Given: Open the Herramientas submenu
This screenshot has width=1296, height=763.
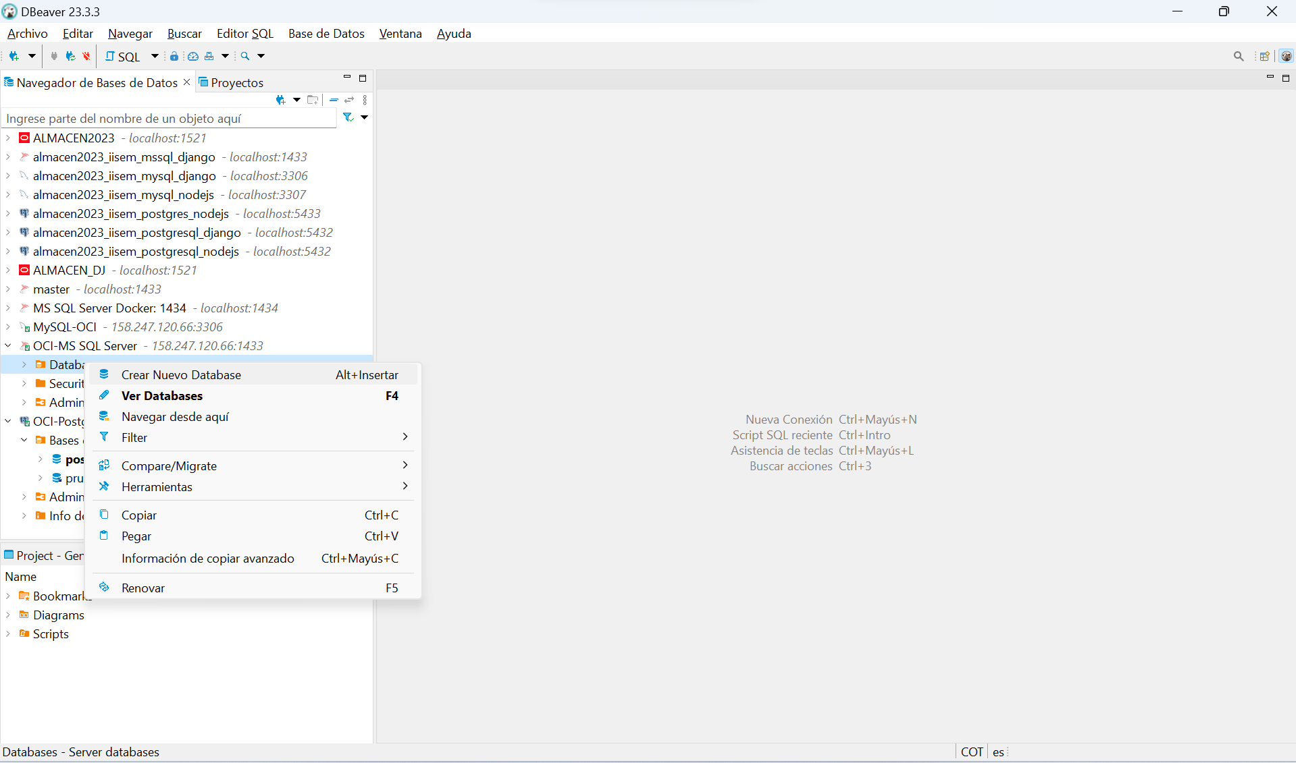Looking at the screenshot, I should click(253, 486).
